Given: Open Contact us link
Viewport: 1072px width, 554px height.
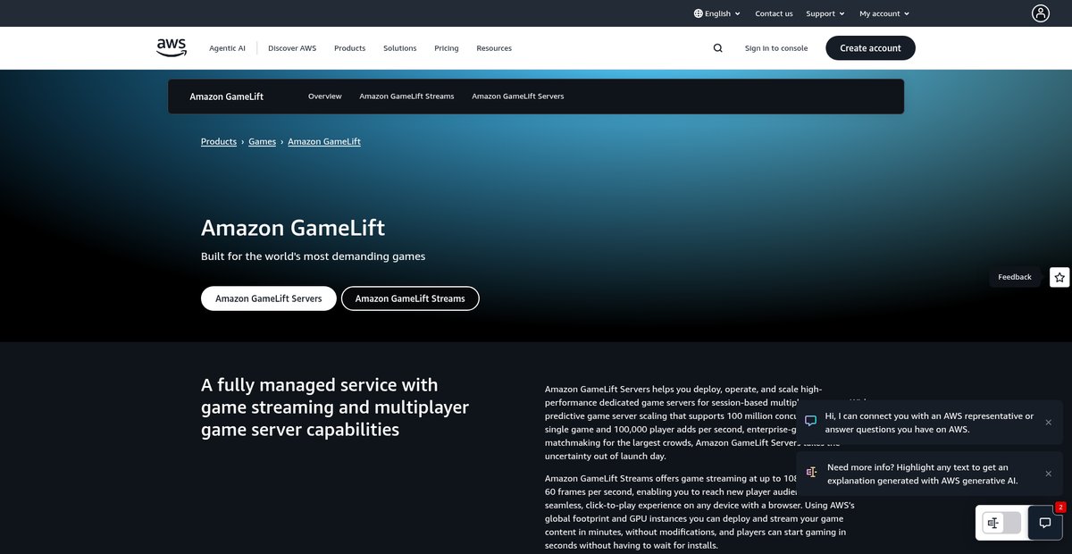Looking at the screenshot, I should pyautogui.click(x=774, y=13).
